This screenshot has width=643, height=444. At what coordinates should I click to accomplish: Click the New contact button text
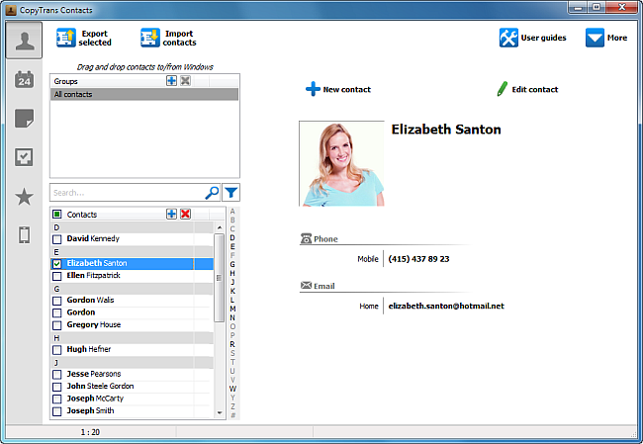tap(346, 89)
